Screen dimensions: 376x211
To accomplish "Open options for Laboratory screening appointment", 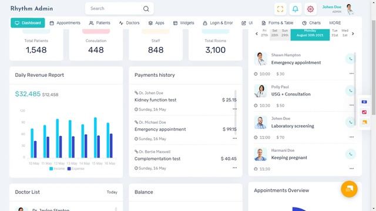I will pos(351,137).
